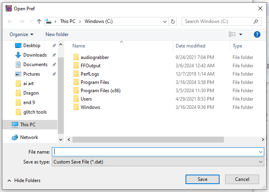The width and height of the screenshot is (269, 192).
Task: Click FFOutput folder name
Action: click(x=91, y=66)
